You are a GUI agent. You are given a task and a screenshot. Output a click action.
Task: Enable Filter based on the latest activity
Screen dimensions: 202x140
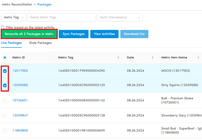point(3,27)
